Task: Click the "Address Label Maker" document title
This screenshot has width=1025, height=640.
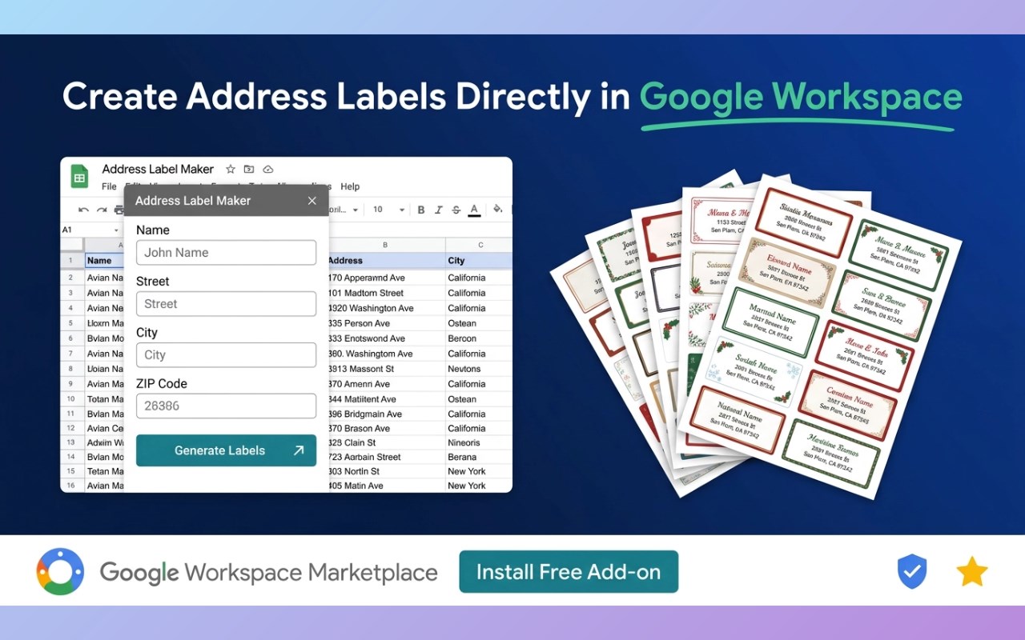Action: pyautogui.click(x=158, y=170)
